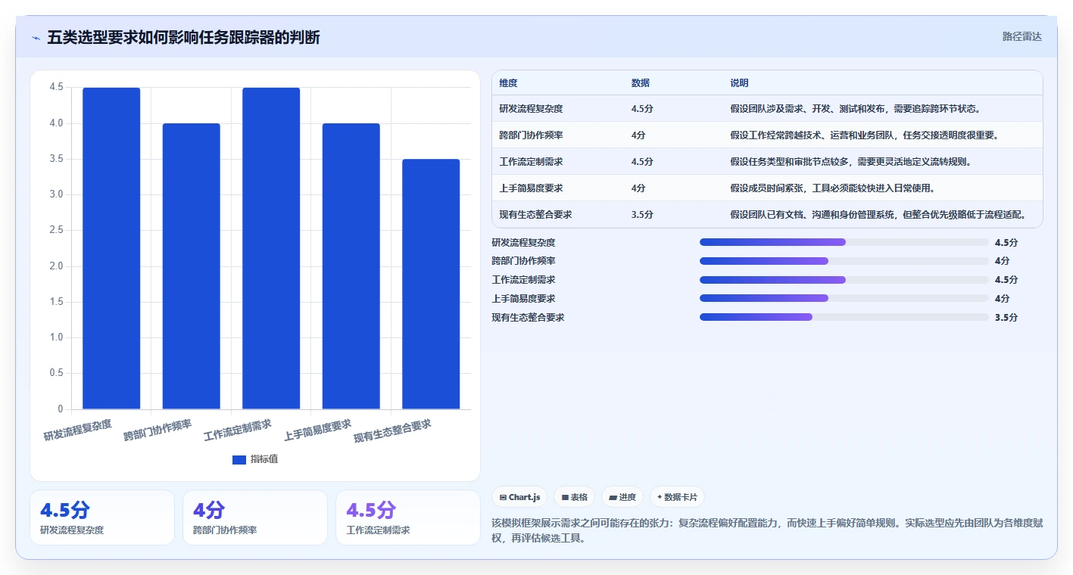Click the 表格 chip
This screenshot has height=575, width=1073.
tap(574, 497)
